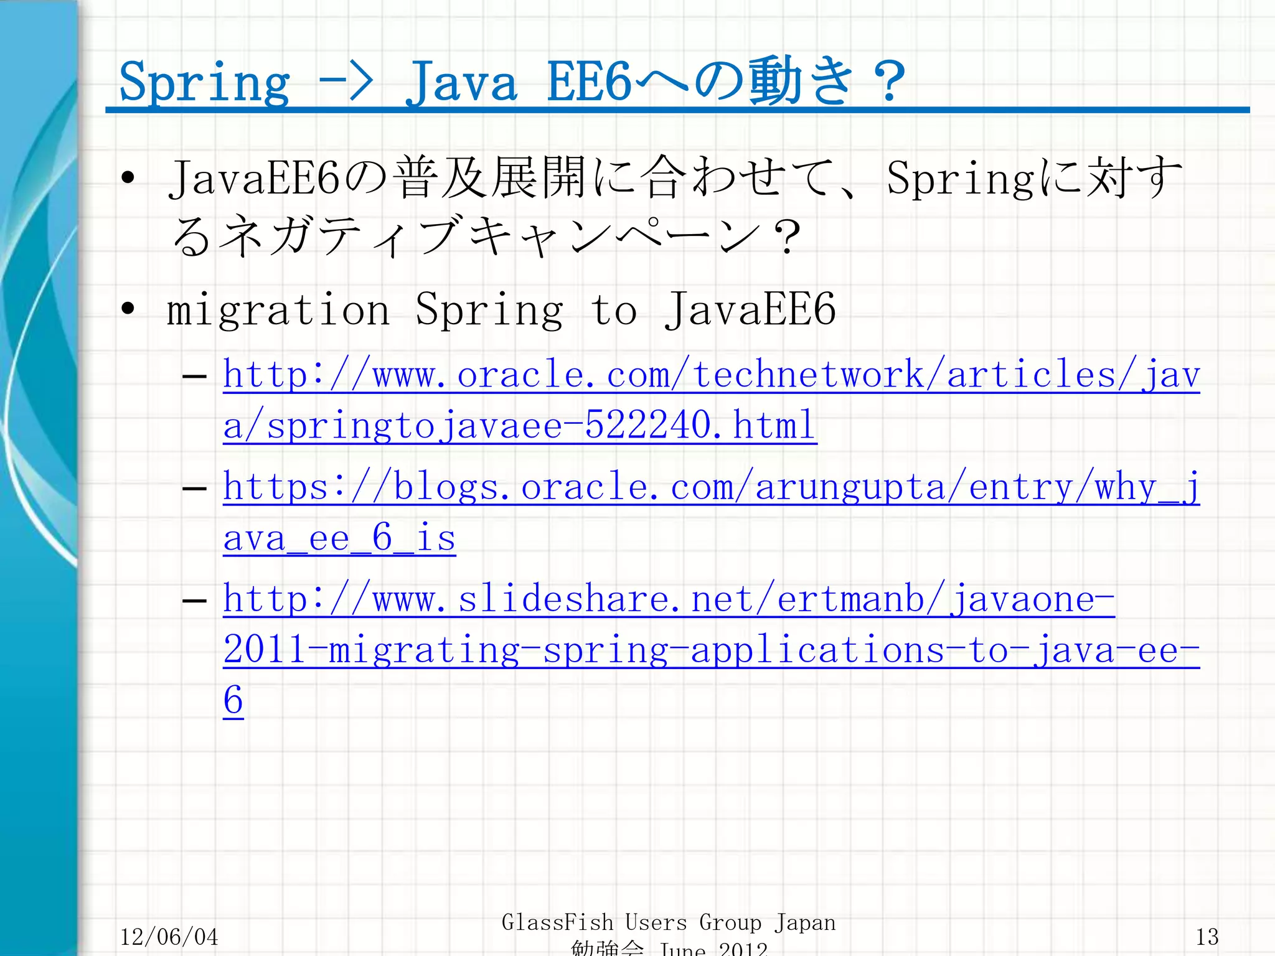The image size is (1275, 956).
Task: Open the blogs.oracle.com arungupta link
Action: coord(712,512)
